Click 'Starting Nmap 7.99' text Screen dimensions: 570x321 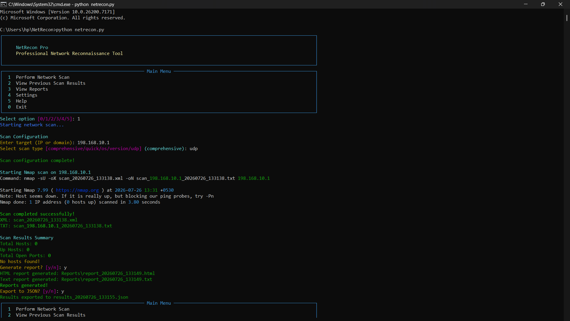(24, 190)
